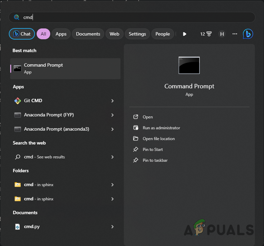Click the search magnifier icon in search box

click(x=17, y=17)
